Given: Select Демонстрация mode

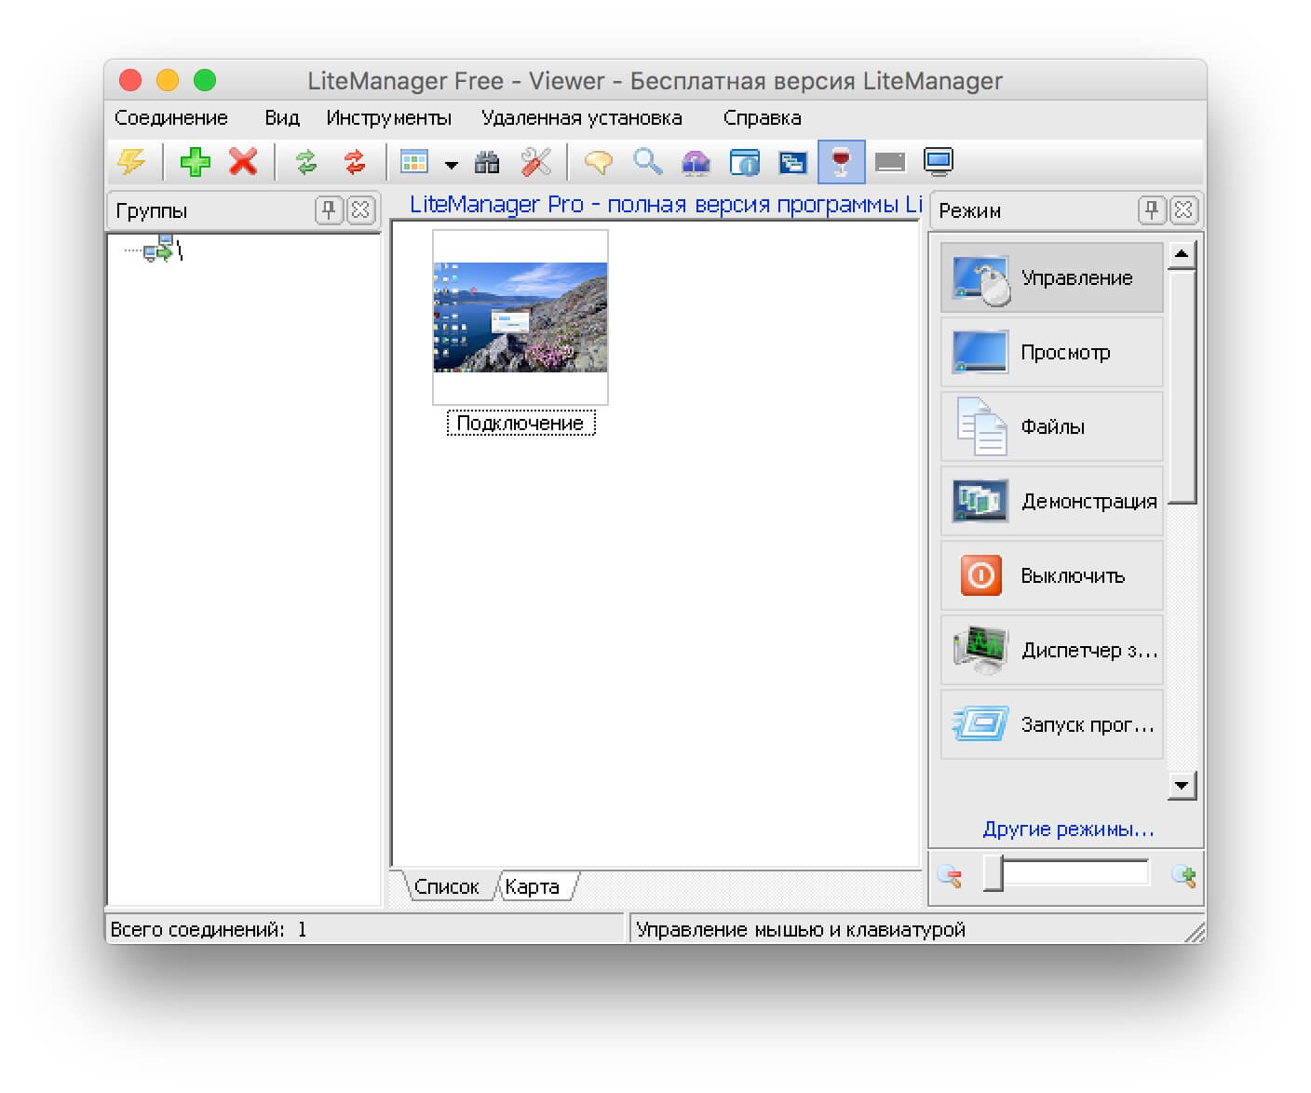Looking at the screenshot, I should [x=1052, y=501].
